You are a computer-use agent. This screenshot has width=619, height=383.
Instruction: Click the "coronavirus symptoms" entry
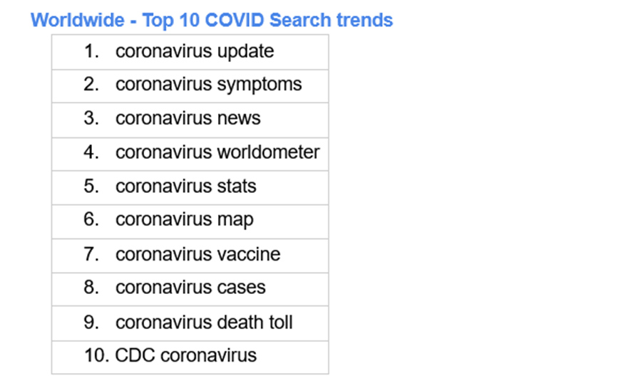click(208, 85)
